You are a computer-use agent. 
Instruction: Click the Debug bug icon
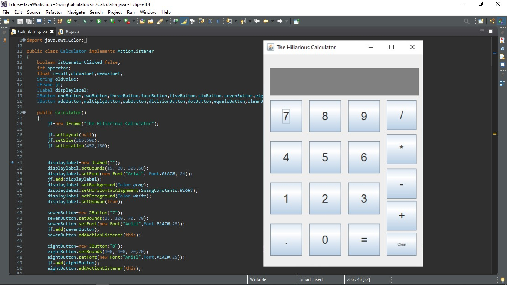pos(85,22)
